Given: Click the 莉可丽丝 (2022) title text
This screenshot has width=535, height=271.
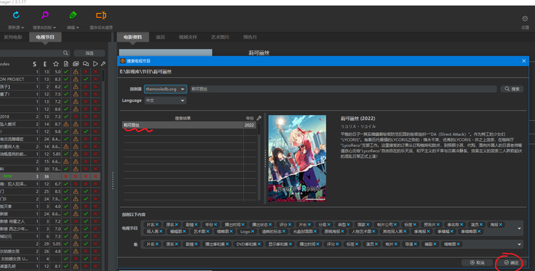Looking at the screenshot, I should (357, 118).
